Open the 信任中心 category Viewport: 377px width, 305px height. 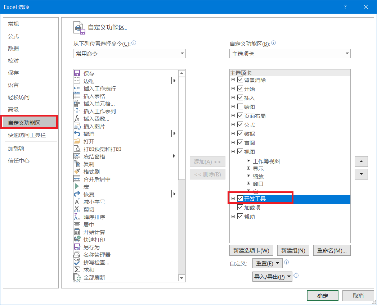(31, 161)
